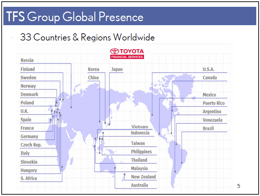This screenshot has width=260, height=196.
Task: Click the Canada label
Action: pos(210,78)
